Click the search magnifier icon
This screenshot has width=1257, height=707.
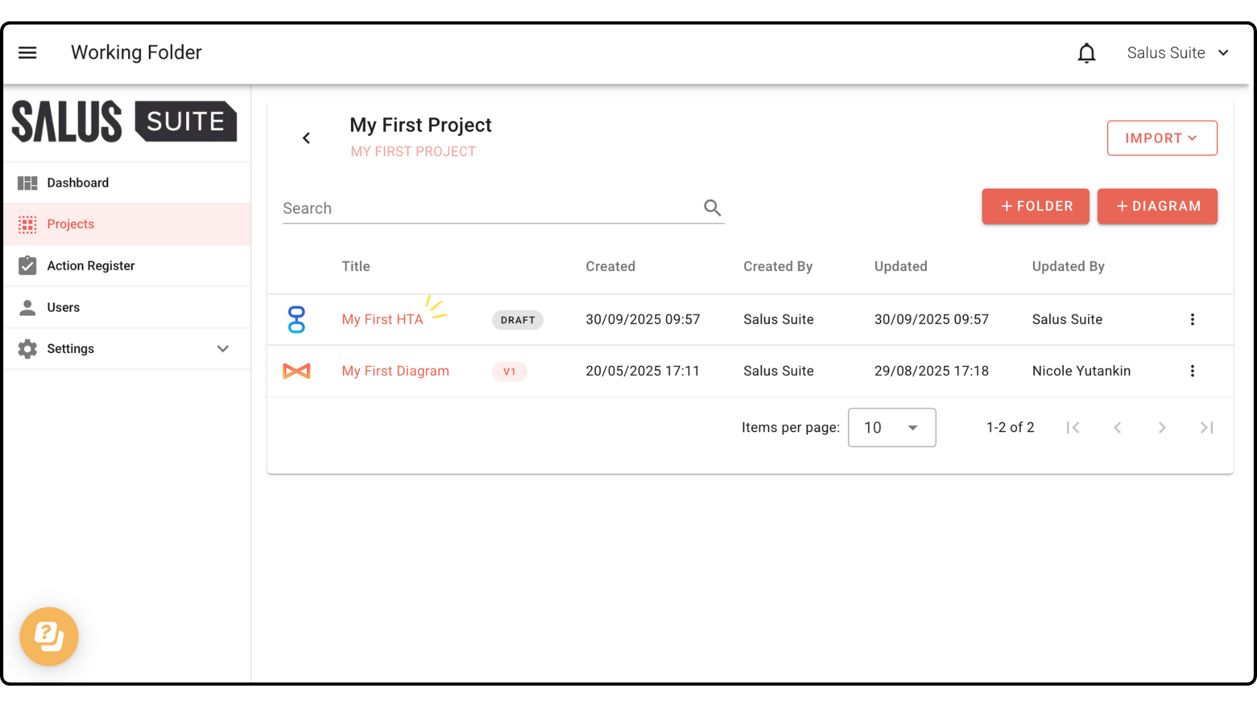[712, 208]
